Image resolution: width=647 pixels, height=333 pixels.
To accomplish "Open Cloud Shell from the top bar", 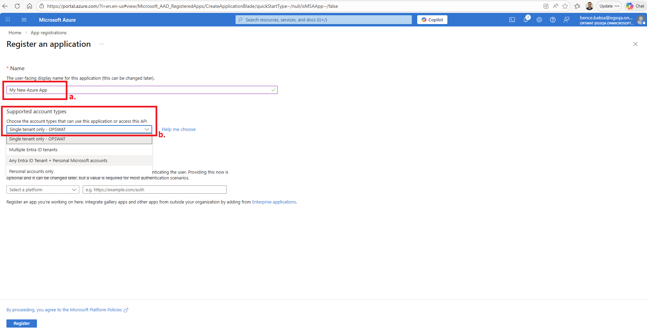I will (x=512, y=20).
